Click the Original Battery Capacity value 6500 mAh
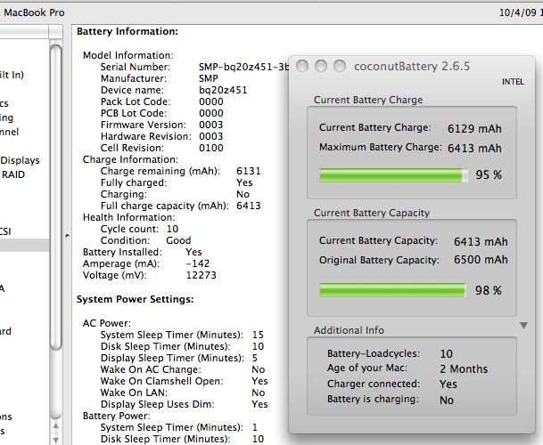543x445 pixels. [x=481, y=260]
